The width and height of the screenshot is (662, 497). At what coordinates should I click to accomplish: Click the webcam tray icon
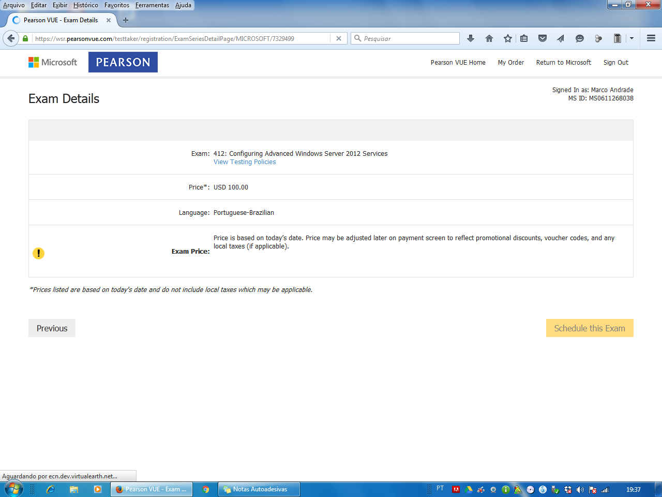(493, 489)
